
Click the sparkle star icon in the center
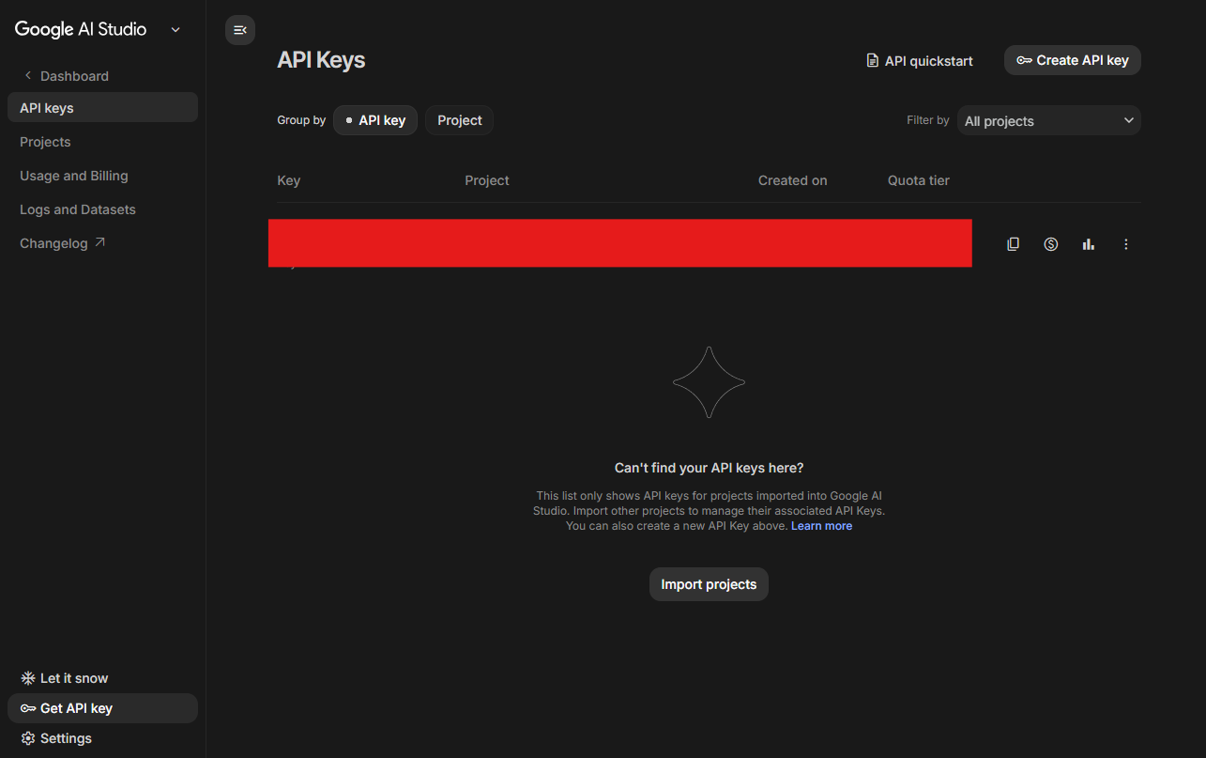709,382
